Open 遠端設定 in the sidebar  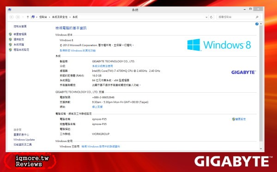(19, 39)
